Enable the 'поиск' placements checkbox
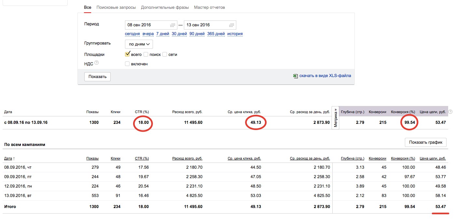Viewport: 455px width, 223px height. tap(146, 54)
